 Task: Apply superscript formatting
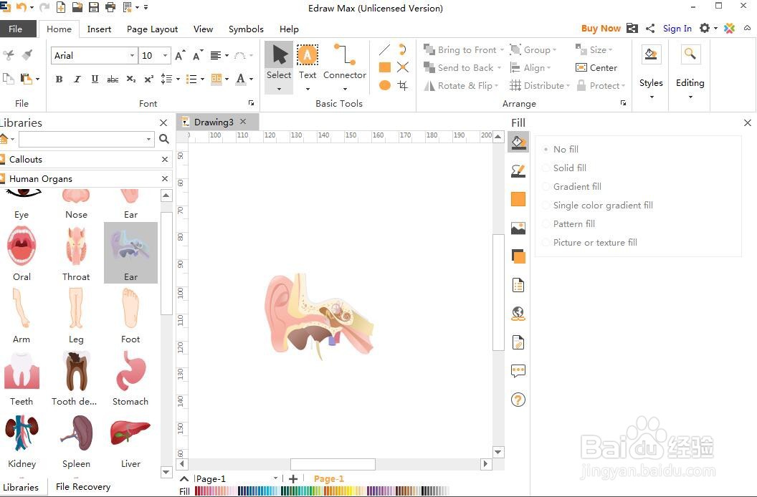pyautogui.click(x=148, y=79)
